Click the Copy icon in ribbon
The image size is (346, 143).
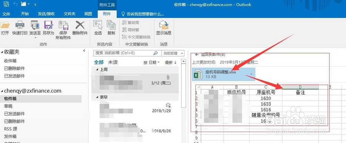click(x=111, y=25)
